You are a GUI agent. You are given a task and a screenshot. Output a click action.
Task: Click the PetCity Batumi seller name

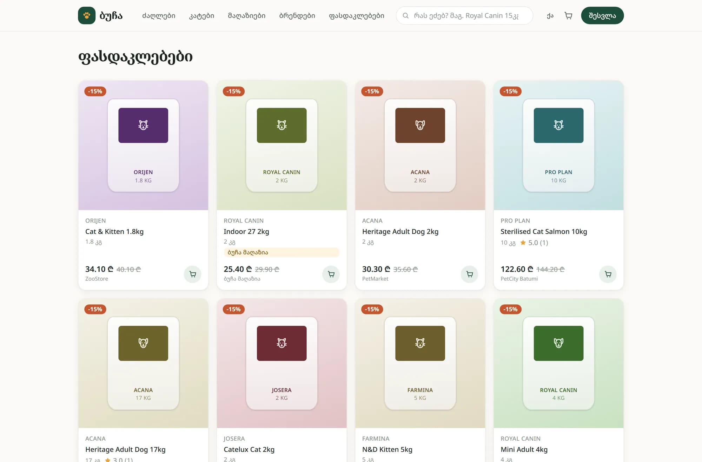click(519, 279)
